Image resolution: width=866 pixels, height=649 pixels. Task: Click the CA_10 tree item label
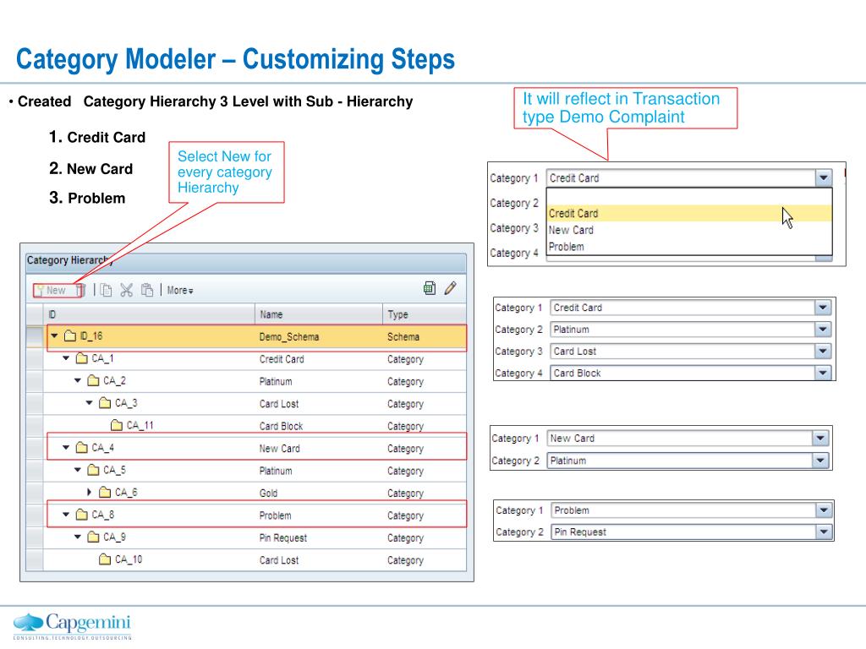click(x=129, y=559)
